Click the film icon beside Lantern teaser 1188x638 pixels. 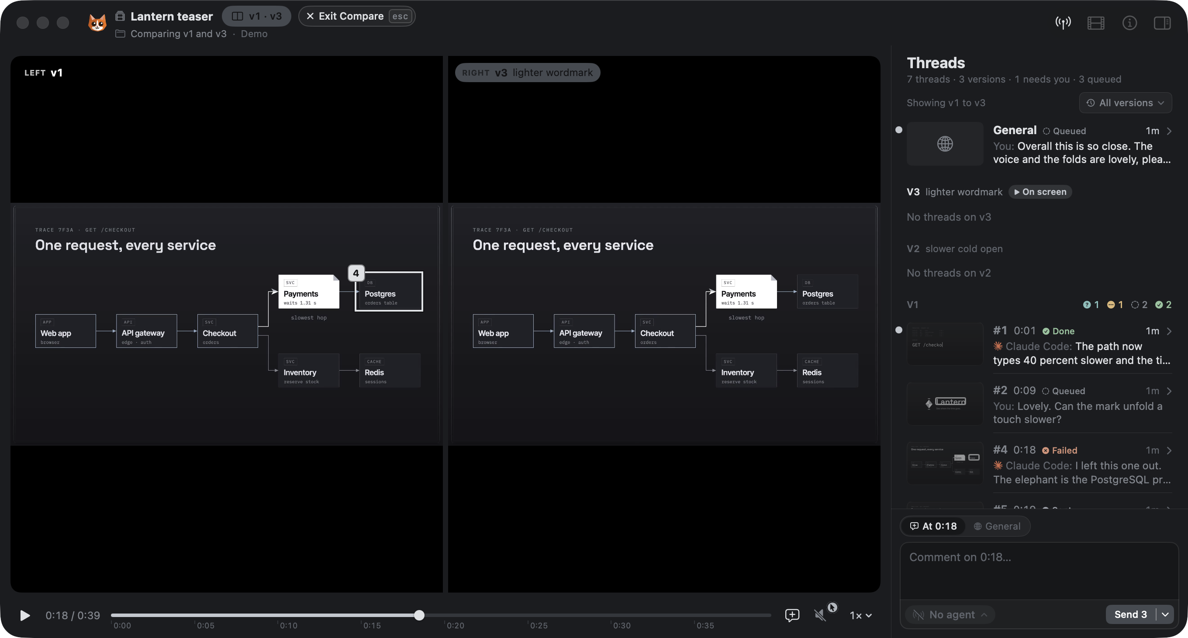click(x=120, y=16)
